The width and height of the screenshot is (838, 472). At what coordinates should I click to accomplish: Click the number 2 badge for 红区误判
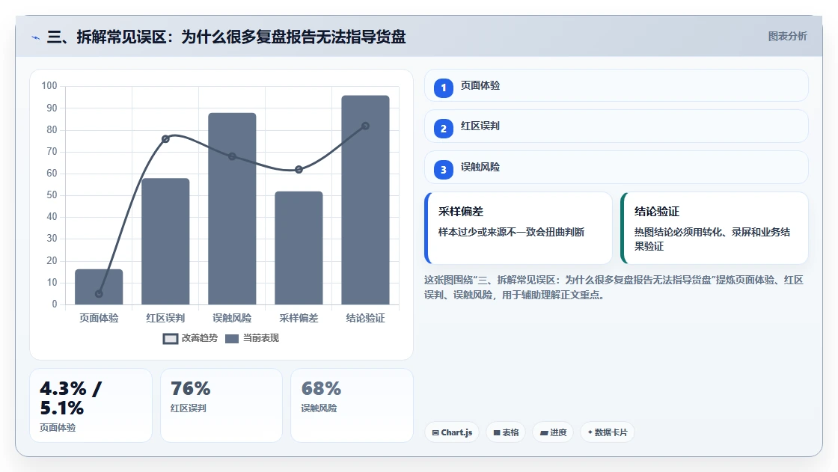[443, 129]
